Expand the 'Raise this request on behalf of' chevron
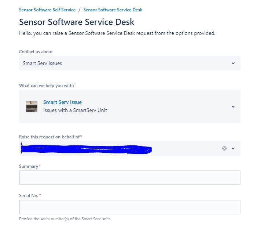Screen dimensions: 253x228 pos(233,148)
